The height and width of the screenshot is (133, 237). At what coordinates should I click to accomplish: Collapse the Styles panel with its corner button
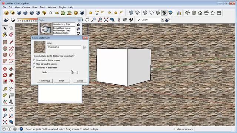coord(79,20)
